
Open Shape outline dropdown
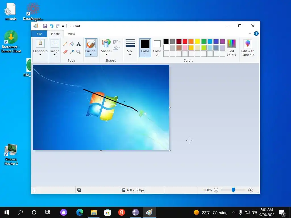pyautogui.click(x=117, y=42)
